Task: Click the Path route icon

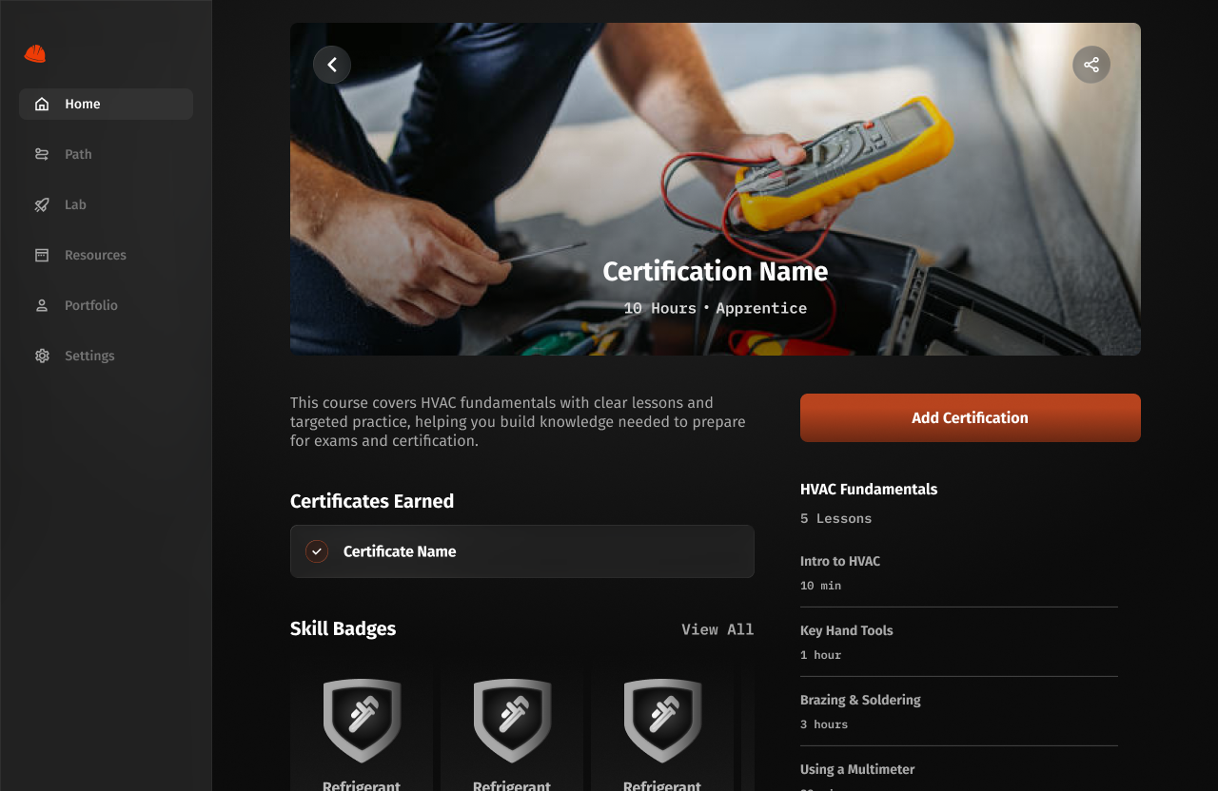Action: click(x=42, y=154)
